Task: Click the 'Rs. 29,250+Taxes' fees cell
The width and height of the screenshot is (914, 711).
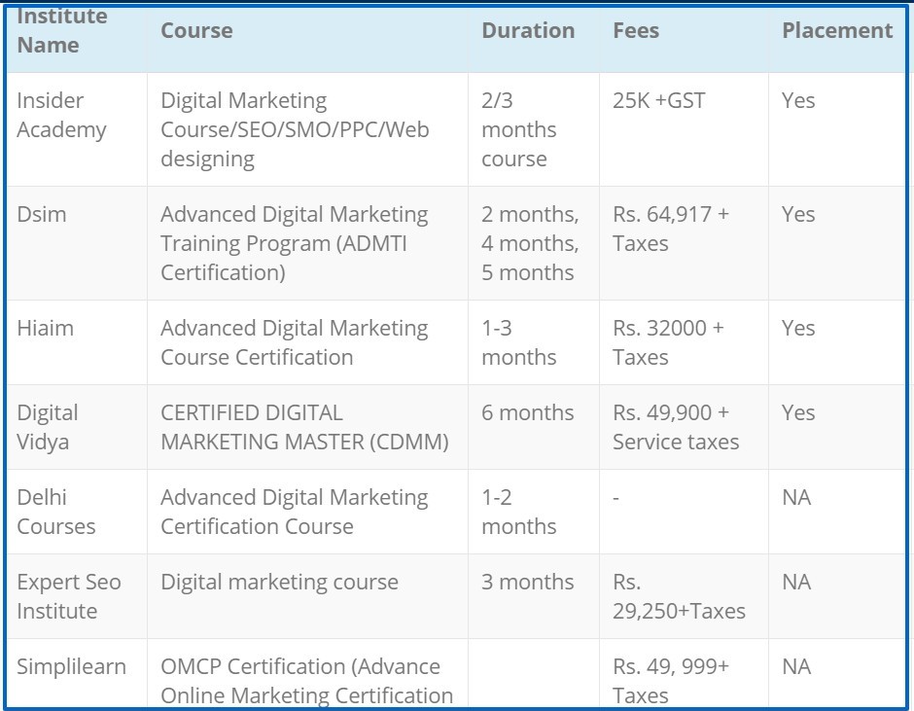Action: click(684, 596)
